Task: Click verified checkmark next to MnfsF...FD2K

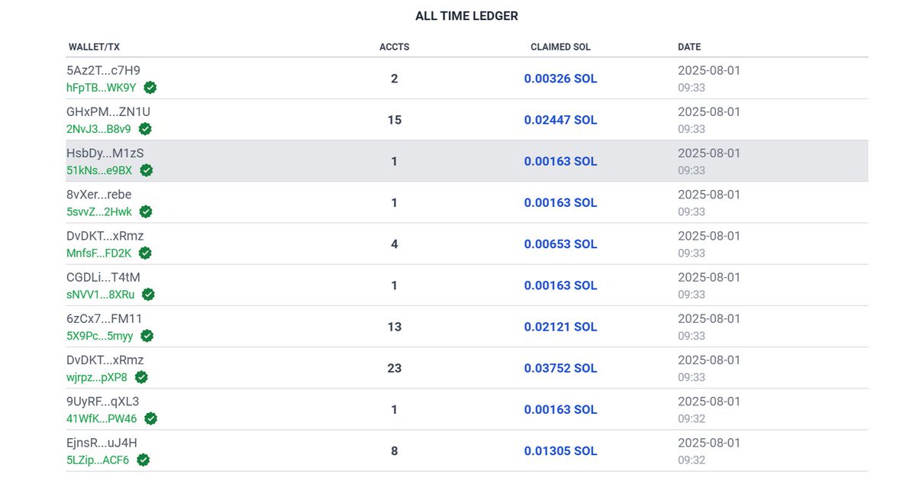Action: pyautogui.click(x=145, y=253)
